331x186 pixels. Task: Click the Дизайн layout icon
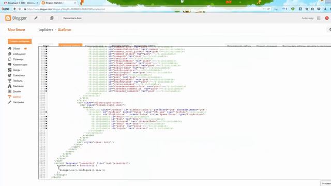9,91
